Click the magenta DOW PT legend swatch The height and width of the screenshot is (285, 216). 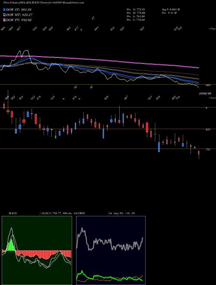coord(5,20)
